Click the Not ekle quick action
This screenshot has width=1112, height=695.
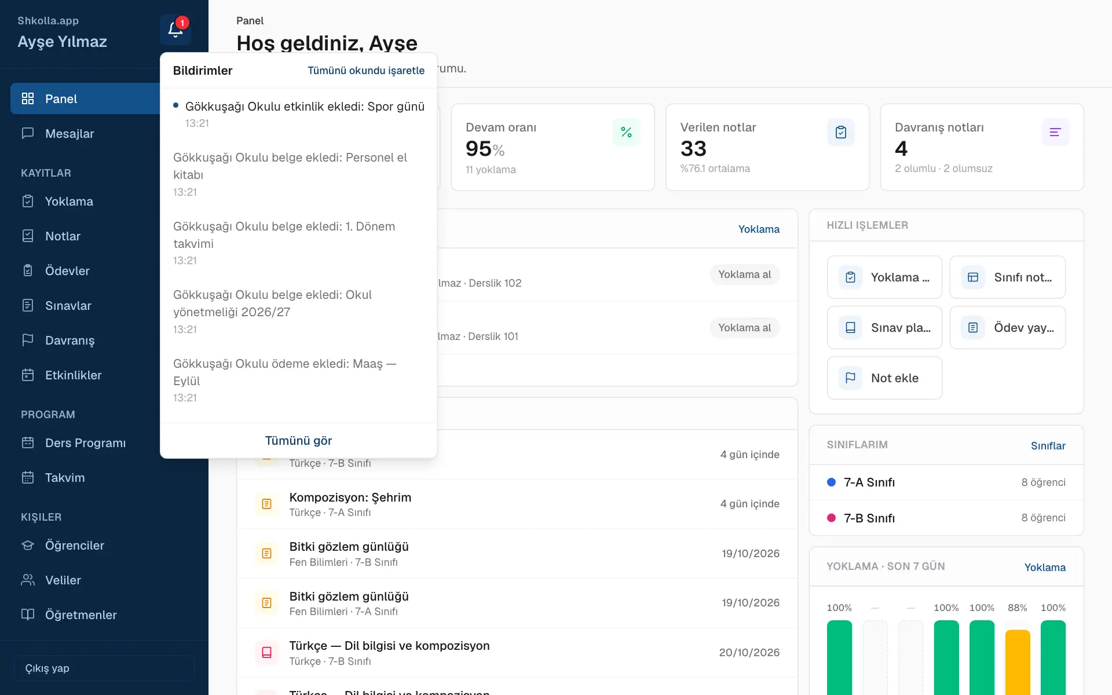(x=884, y=378)
